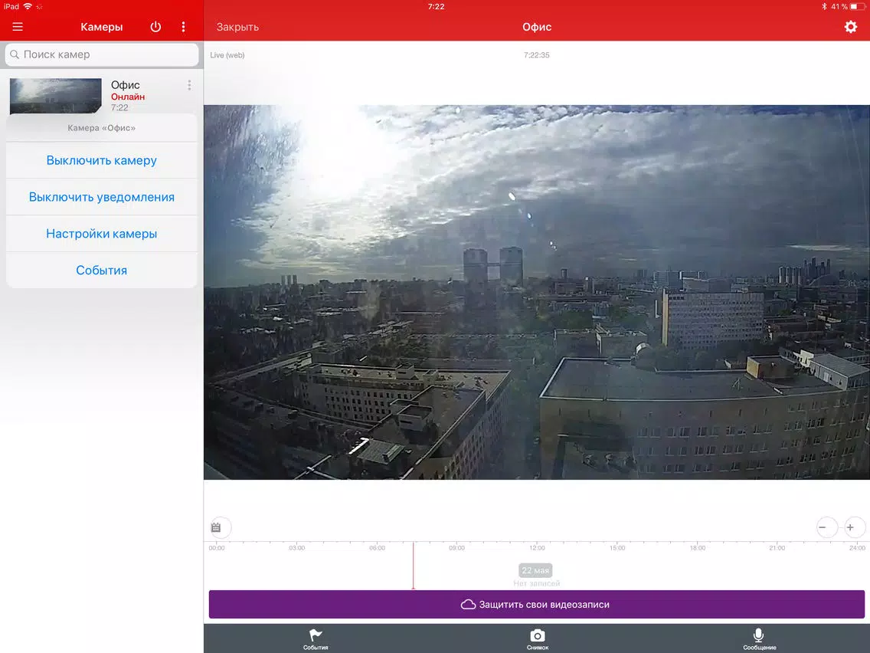This screenshot has height=653, width=870.
Task: Open the settings gear for Офис
Action: (x=851, y=27)
